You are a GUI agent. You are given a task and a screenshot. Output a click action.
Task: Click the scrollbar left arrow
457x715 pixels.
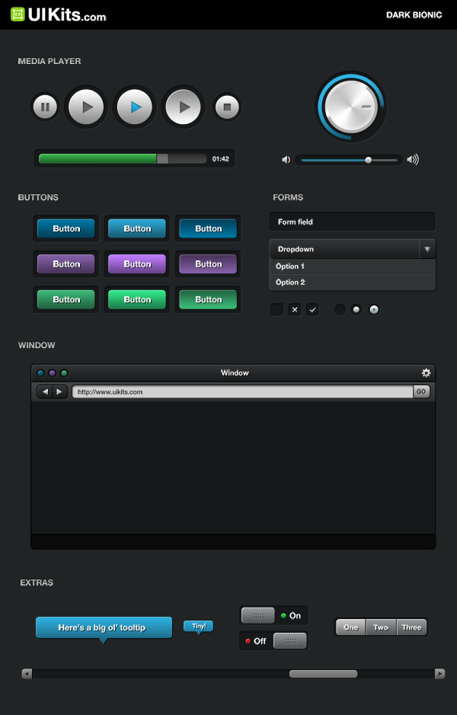pyautogui.click(x=27, y=674)
